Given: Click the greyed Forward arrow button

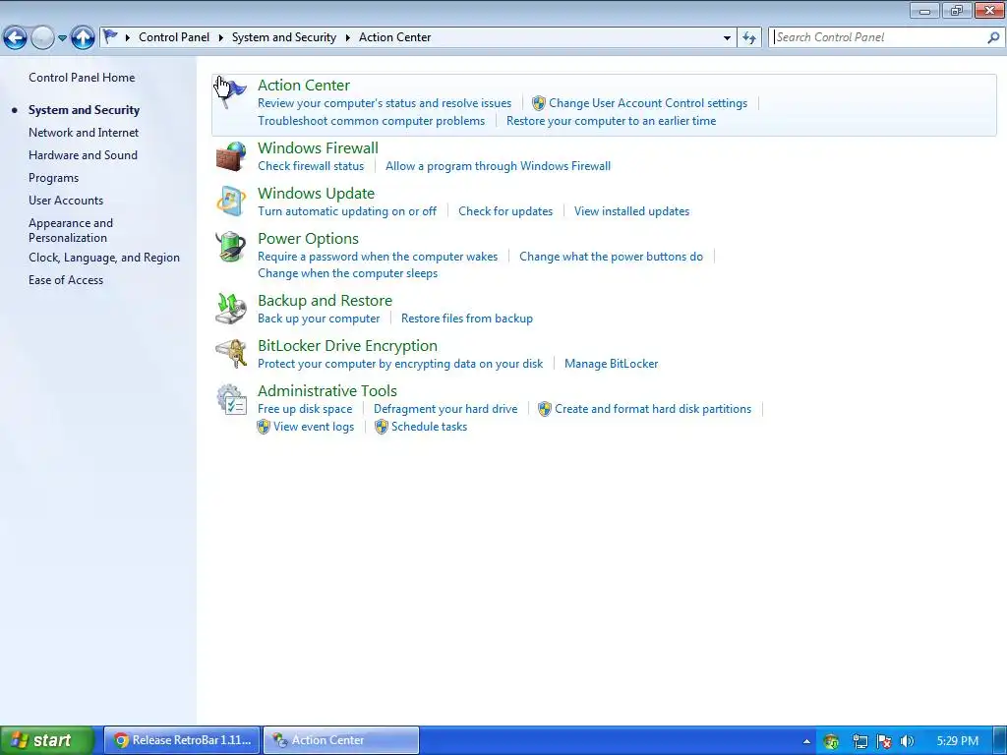Looking at the screenshot, I should [x=42, y=38].
